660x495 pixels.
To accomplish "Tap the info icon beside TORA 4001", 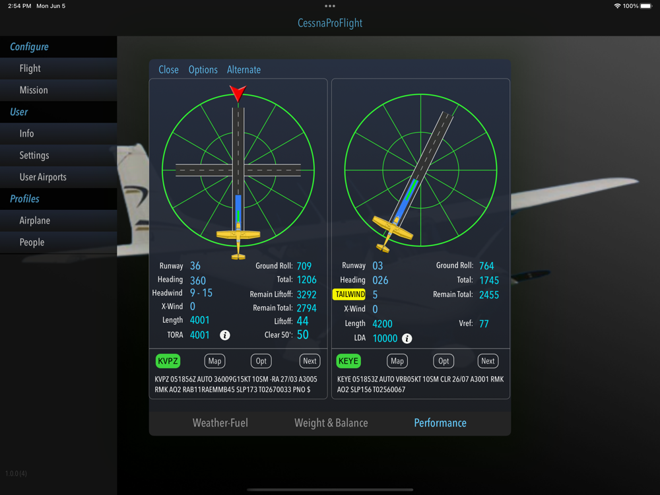I will 225,335.
